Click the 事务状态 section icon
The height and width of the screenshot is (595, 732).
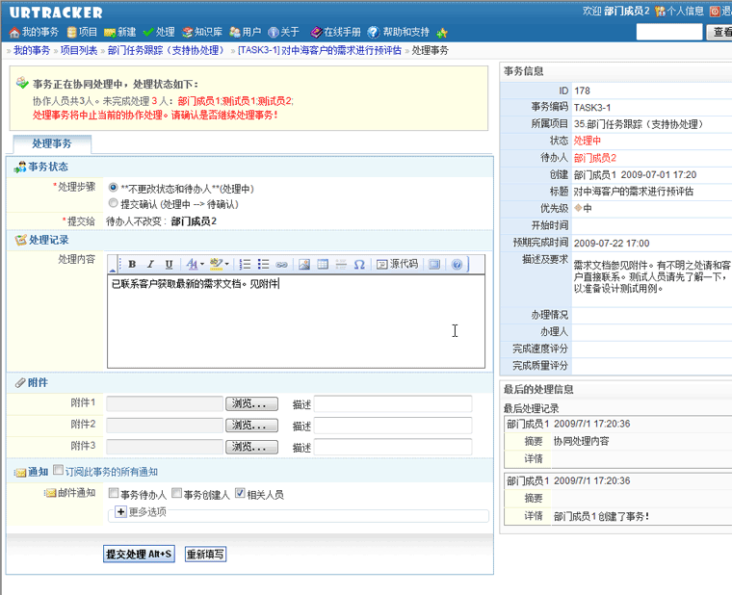[x=20, y=167]
